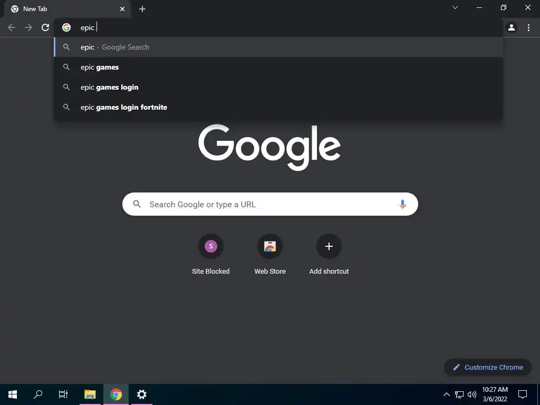Open Chrome three-dot menu
The height and width of the screenshot is (405, 540).
click(528, 27)
